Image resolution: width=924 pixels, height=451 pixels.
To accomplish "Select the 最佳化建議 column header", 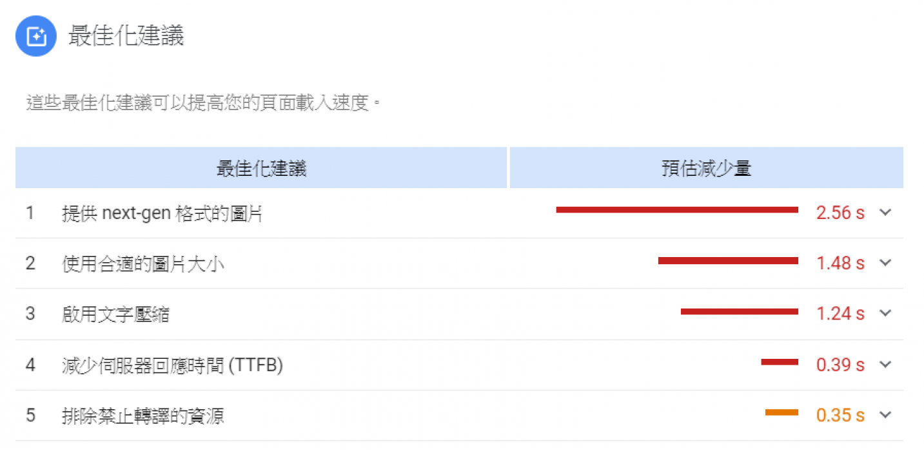I will (x=261, y=168).
